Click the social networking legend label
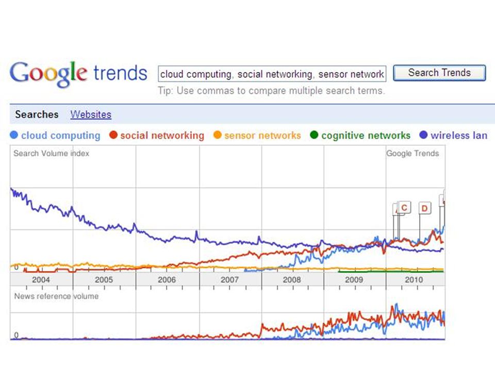This screenshot has width=495, height=371. pos(162,136)
